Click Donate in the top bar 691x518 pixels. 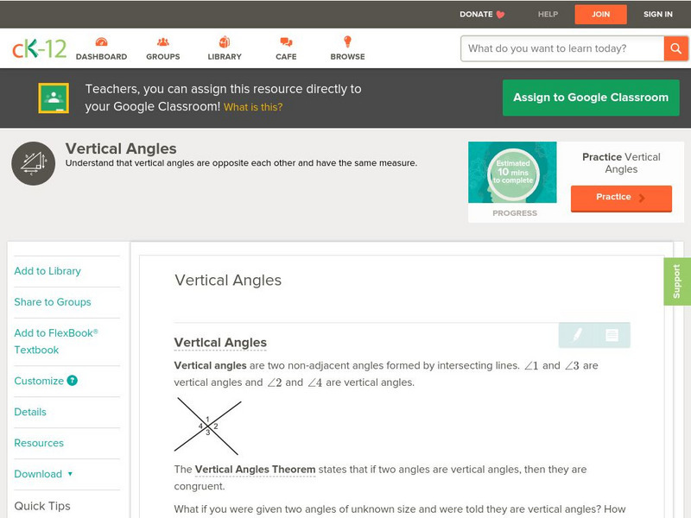[476, 15]
